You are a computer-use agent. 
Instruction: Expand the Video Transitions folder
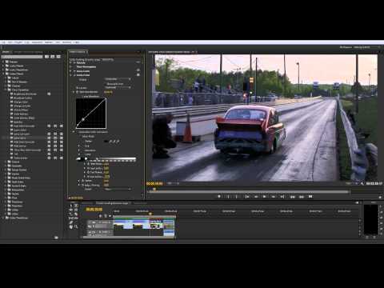[x=3, y=218]
